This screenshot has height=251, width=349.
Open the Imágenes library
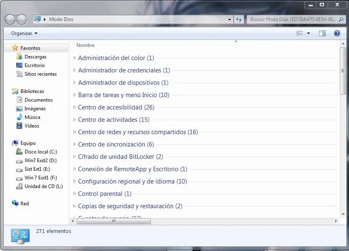[x=35, y=109]
